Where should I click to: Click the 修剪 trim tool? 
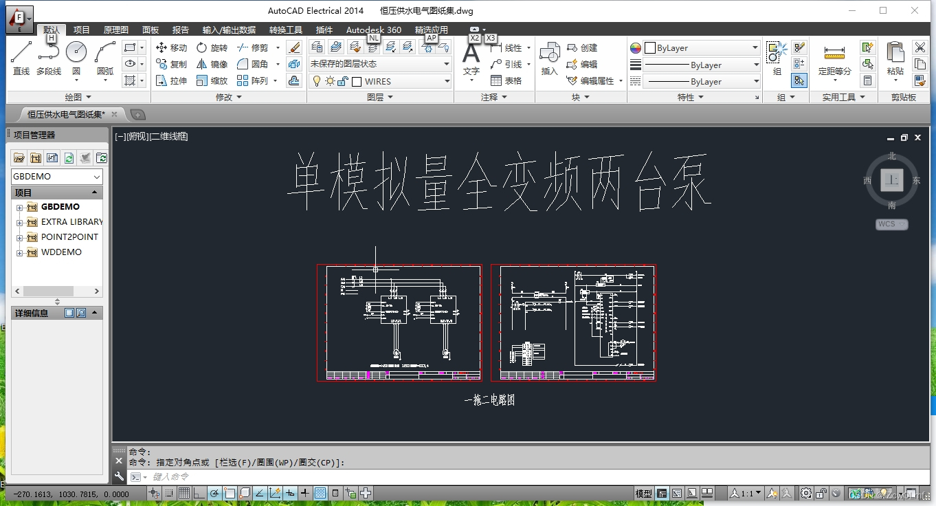[x=253, y=47]
